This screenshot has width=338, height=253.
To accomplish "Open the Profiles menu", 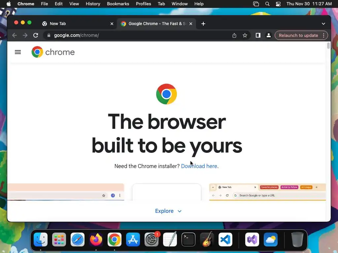I will [x=143, y=4].
